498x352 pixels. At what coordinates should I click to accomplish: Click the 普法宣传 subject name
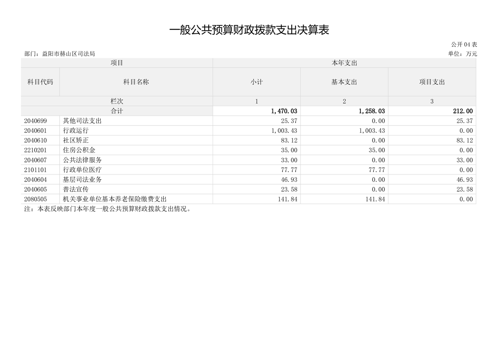pyautogui.click(x=76, y=190)
